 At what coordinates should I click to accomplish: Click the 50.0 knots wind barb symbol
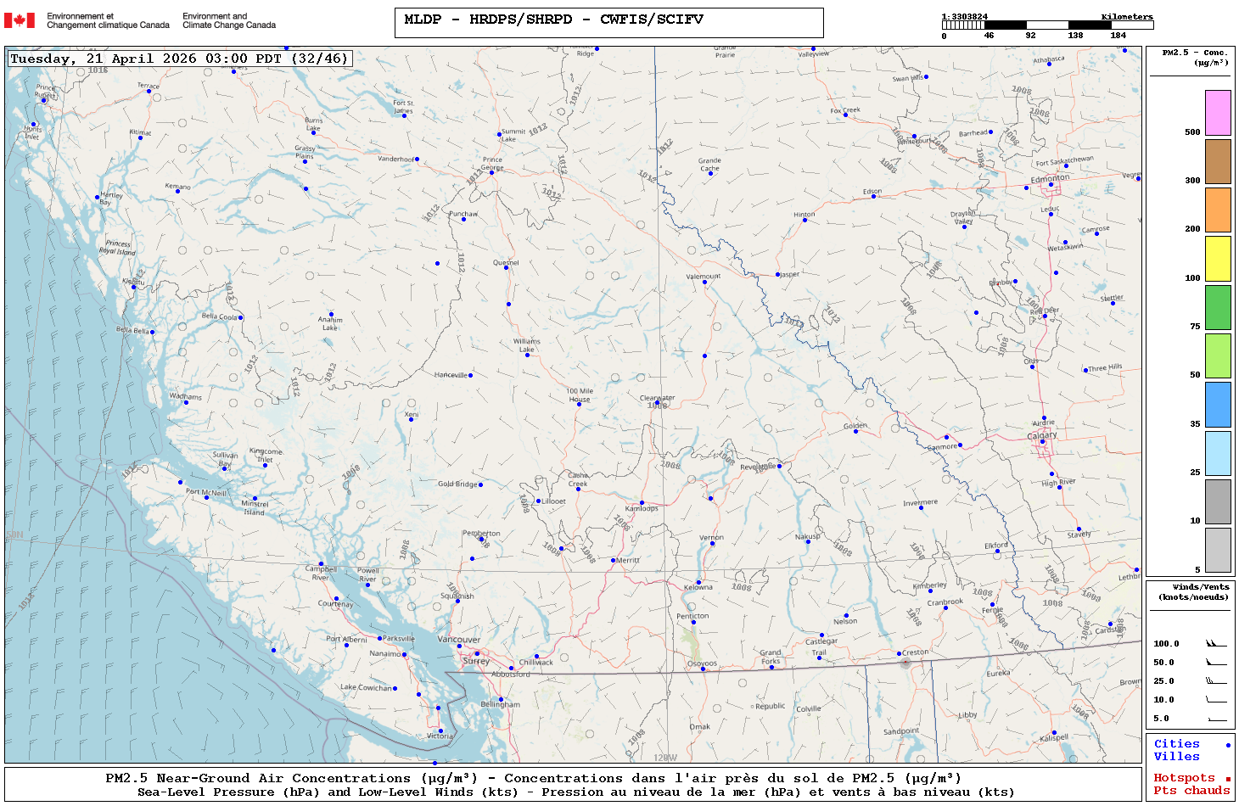coord(1216,663)
